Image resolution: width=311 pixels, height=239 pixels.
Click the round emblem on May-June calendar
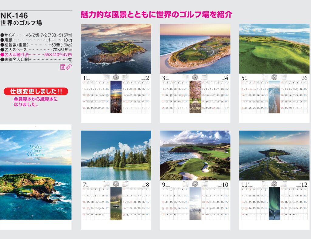[x=274, y=77]
